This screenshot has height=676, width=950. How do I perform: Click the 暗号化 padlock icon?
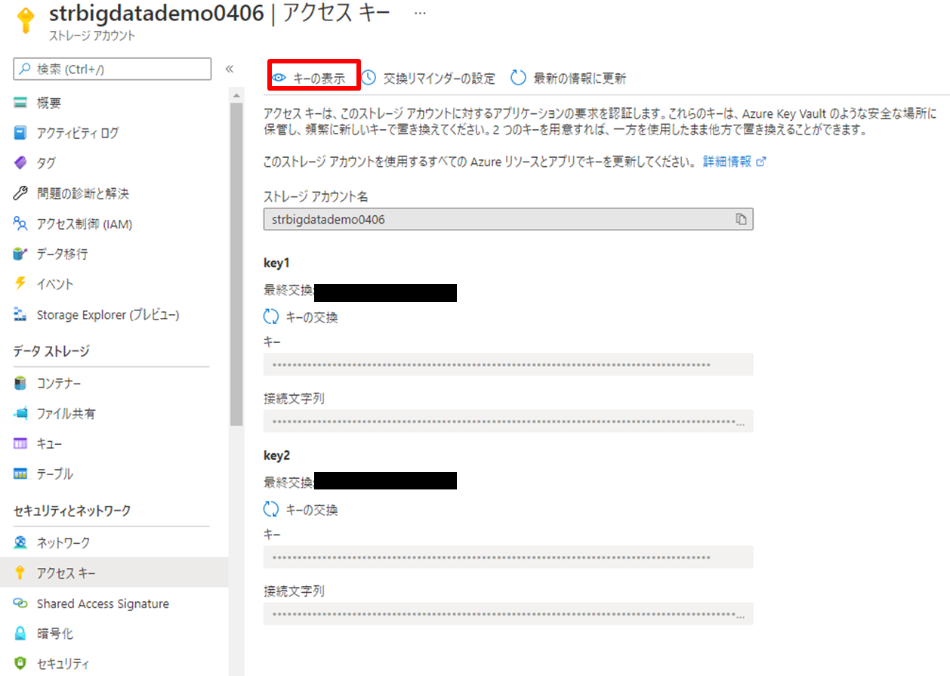[20, 634]
